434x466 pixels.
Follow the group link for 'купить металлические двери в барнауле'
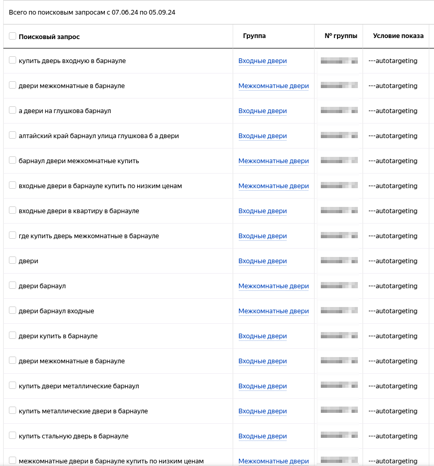(x=262, y=411)
